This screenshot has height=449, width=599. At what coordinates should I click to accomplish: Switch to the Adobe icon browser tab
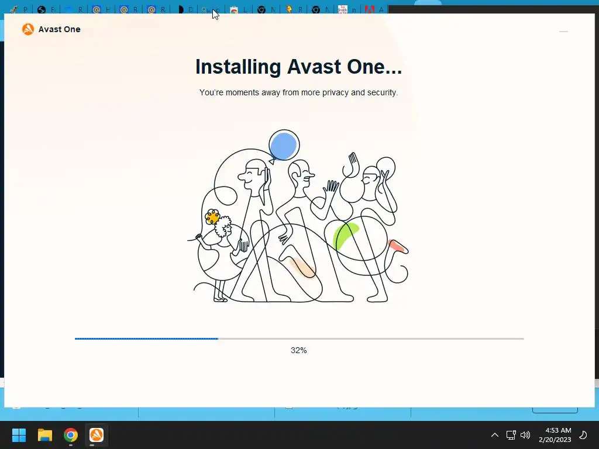tap(374, 9)
